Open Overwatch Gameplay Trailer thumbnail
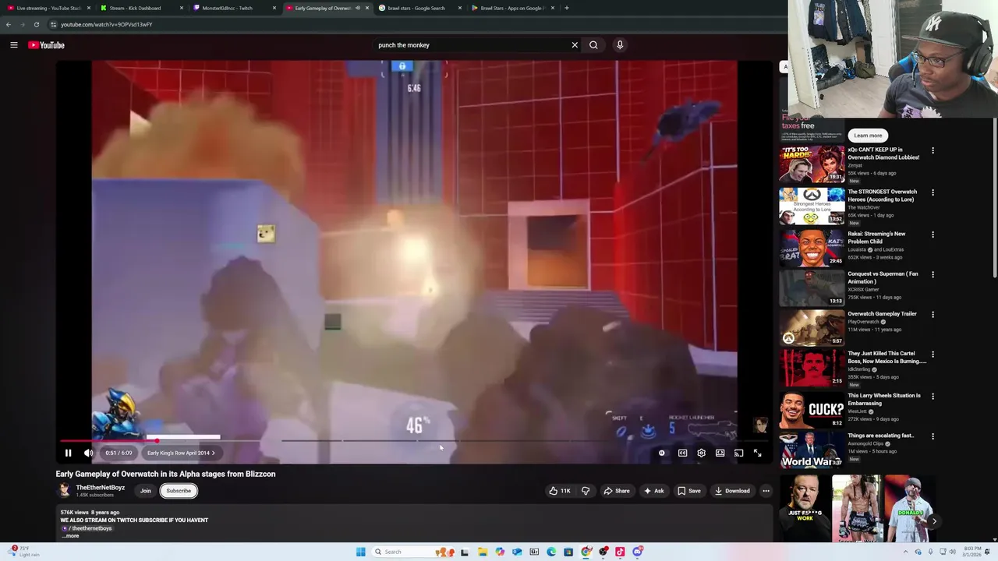998x561 pixels. click(812, 327)
